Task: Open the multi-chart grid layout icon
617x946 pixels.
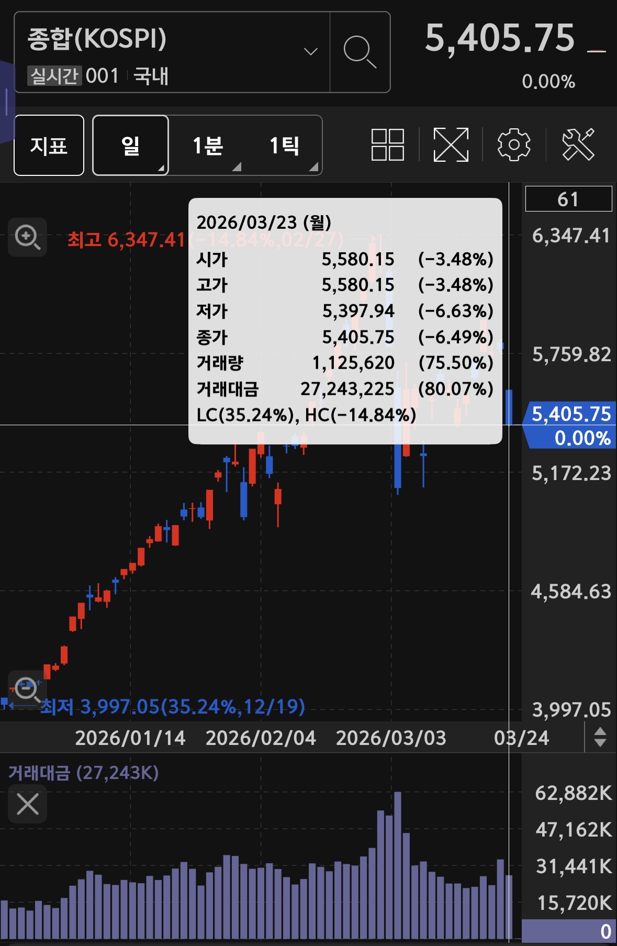Action: coord(387,144)
